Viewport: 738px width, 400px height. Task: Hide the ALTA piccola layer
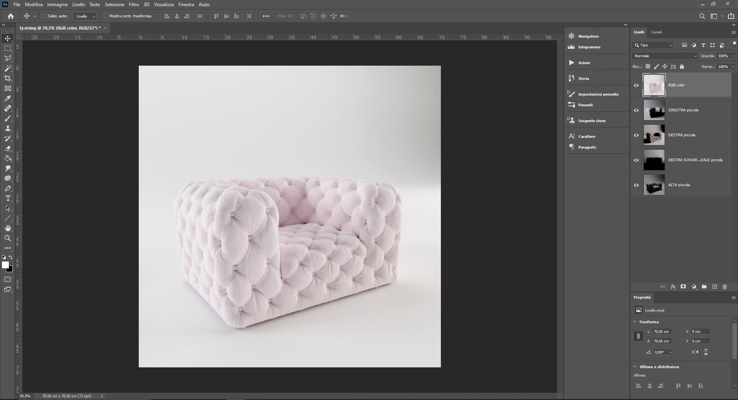636,185
